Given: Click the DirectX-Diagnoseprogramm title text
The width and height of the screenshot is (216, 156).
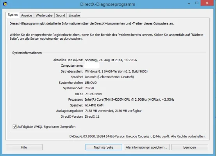Looking at the screenshot, I should [x=107, y=4].
